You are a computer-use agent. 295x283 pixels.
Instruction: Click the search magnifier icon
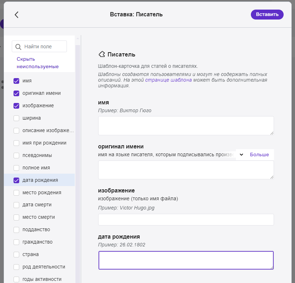(x=19, y=47)
